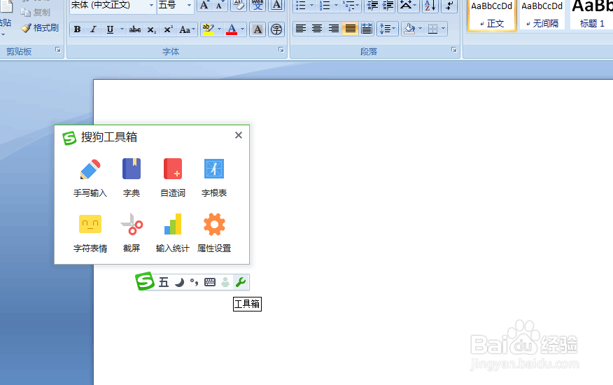Select the 无间隔 style
Viewport: 613px width, 385px height.
click(x=542, y=15)
